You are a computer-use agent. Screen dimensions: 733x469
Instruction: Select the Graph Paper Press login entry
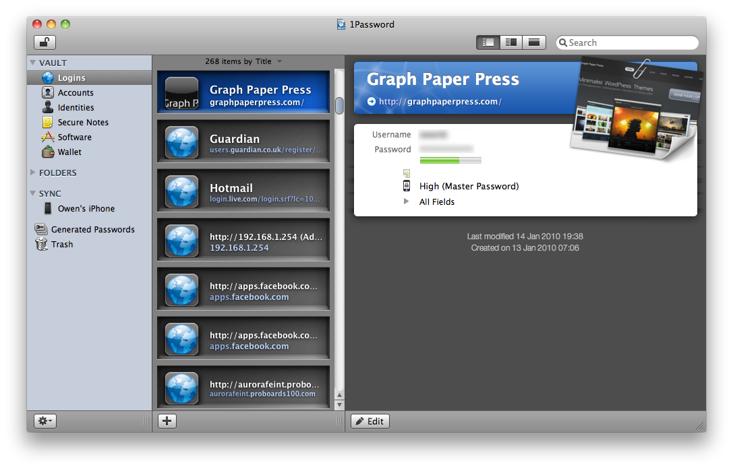pyautogui.click(x=243, y=92)
